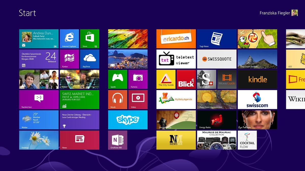Launch the Skype tile
Viewport: 305px width, 171px height.
pos(128,120)
